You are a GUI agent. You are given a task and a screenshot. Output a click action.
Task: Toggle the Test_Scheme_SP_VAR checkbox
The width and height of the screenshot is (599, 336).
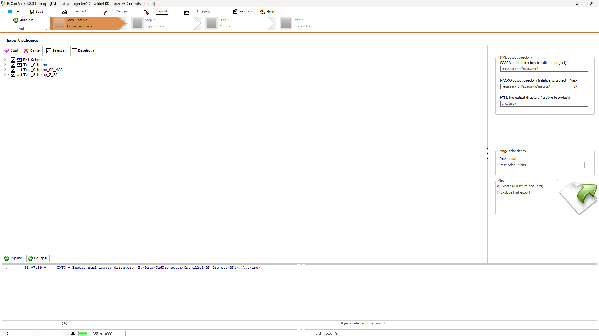[x=13, y=70]
